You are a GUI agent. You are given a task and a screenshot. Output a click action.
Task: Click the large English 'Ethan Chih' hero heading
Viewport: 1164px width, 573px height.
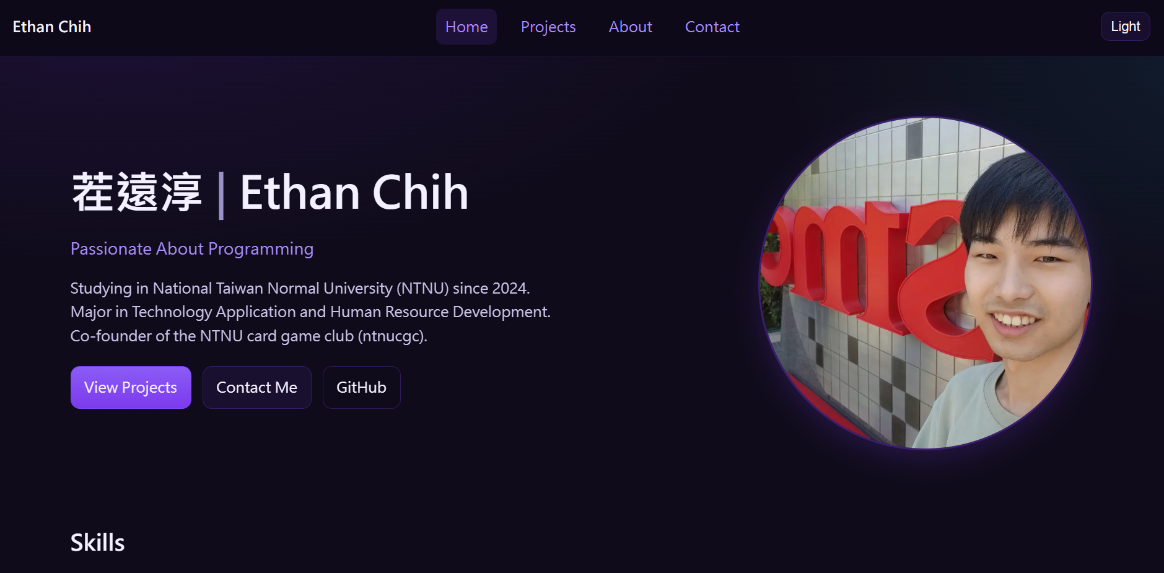[354, 192]
